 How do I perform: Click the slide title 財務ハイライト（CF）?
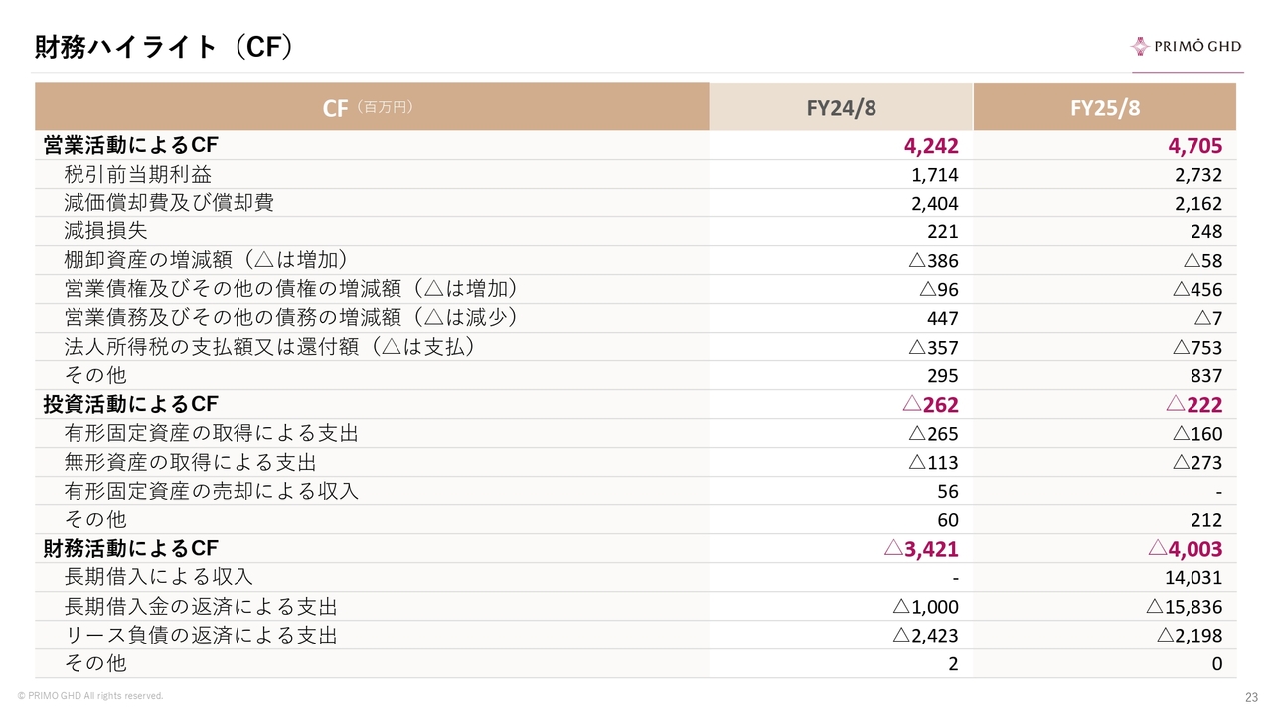pos(164,47)
